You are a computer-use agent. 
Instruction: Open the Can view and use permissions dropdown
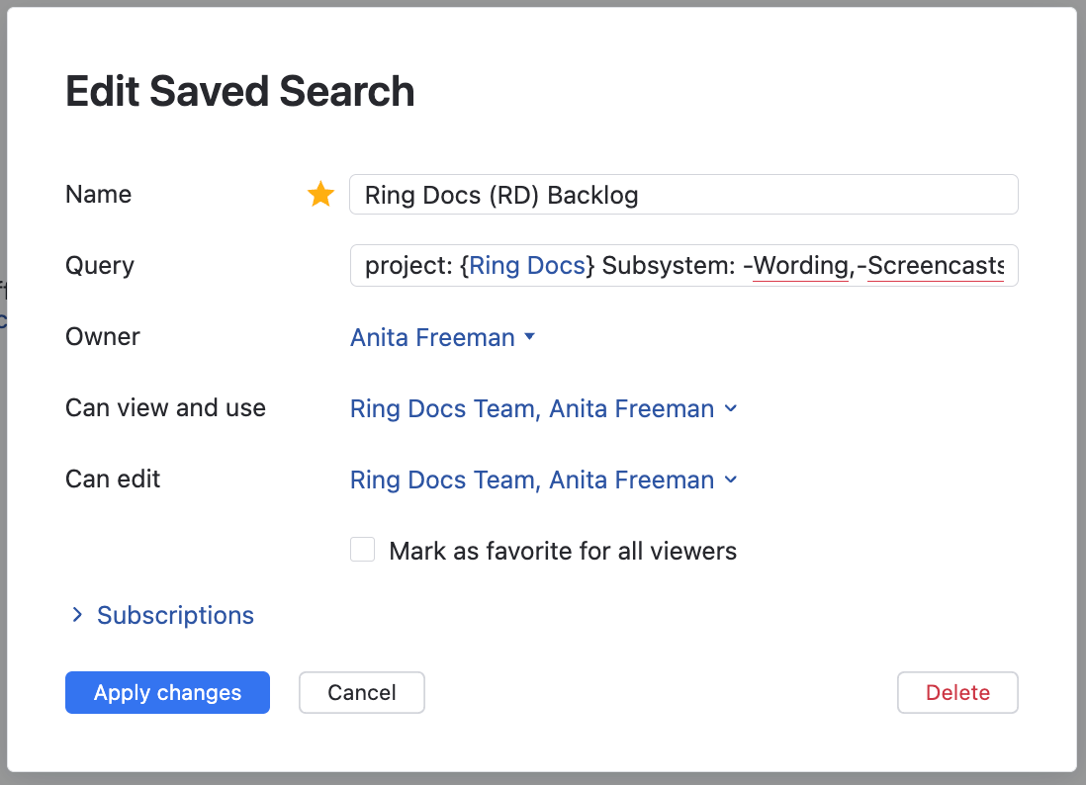click(544, 408)
